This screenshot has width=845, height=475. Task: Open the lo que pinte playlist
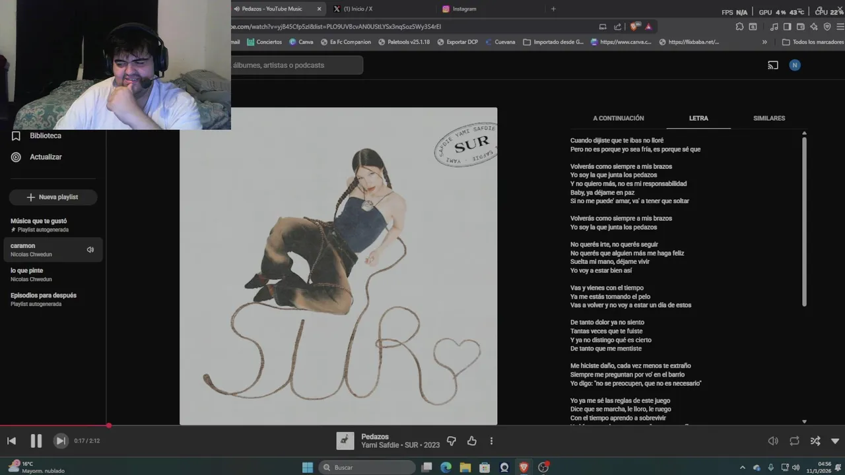(53, 274)
